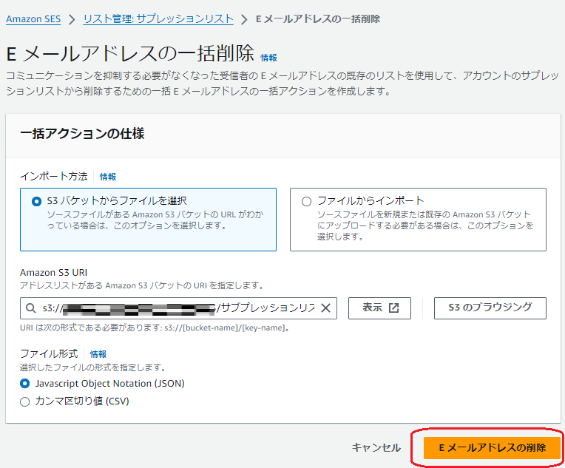Select ファイルからインポート radio option

pos(306,201)
